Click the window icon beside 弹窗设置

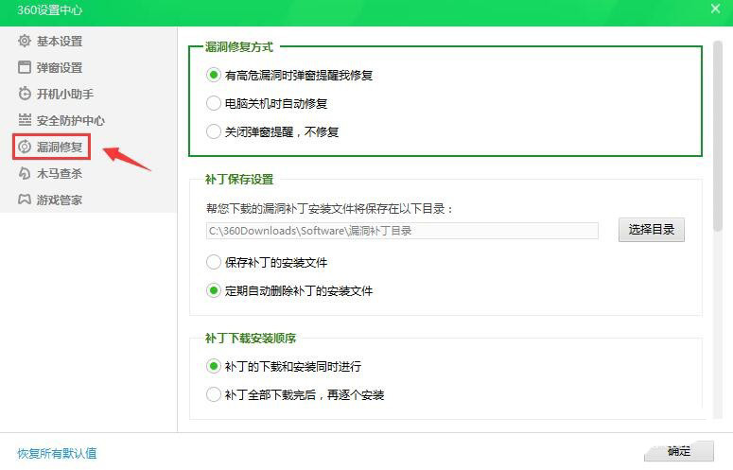click(25, 67)
